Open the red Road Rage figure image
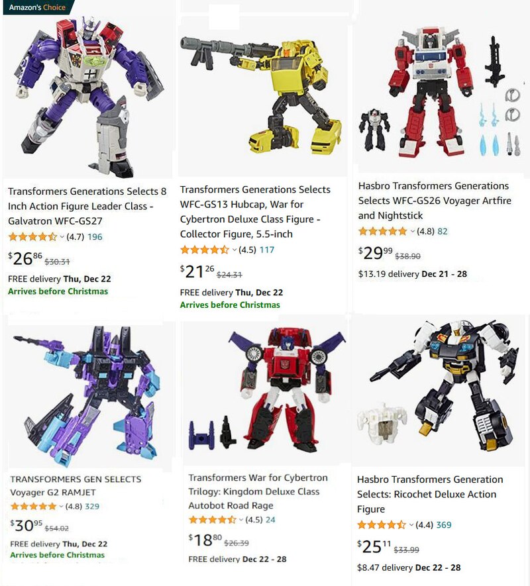This screenshot has height=586, width=530. [x=267, y=391]
